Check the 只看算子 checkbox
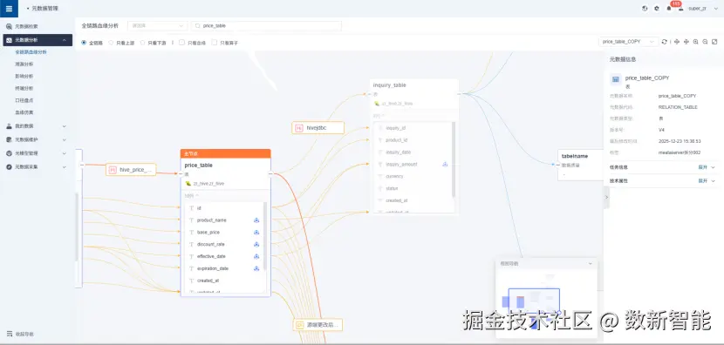This screenshot has width=724, height=345. point(215,43)
